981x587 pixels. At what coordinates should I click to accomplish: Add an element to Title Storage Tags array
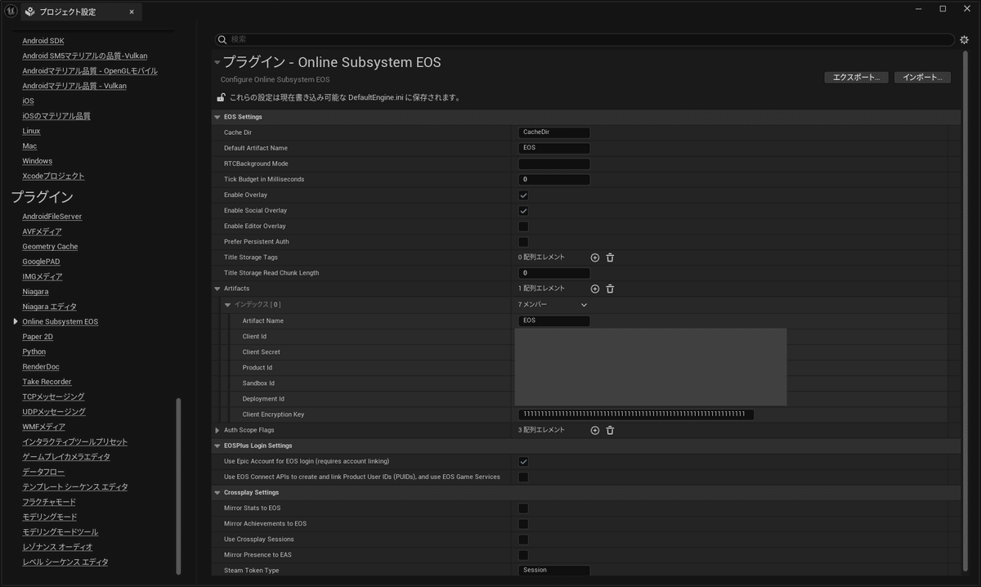[x=594, y=257]
